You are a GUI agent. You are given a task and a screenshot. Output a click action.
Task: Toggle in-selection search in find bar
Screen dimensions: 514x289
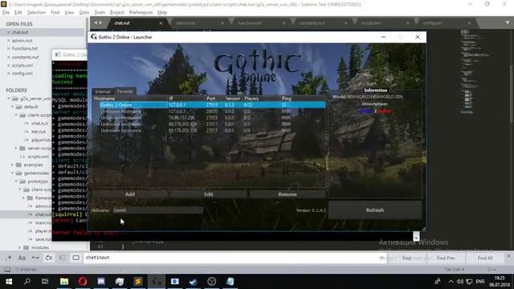(x=63, y=258)
